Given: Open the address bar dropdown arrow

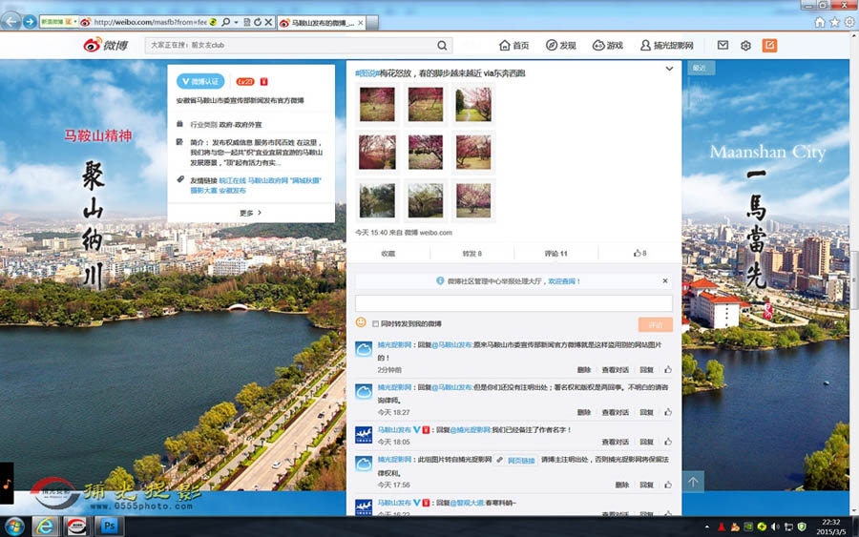Looking at the screenshot, I should (x=236, y=23).
